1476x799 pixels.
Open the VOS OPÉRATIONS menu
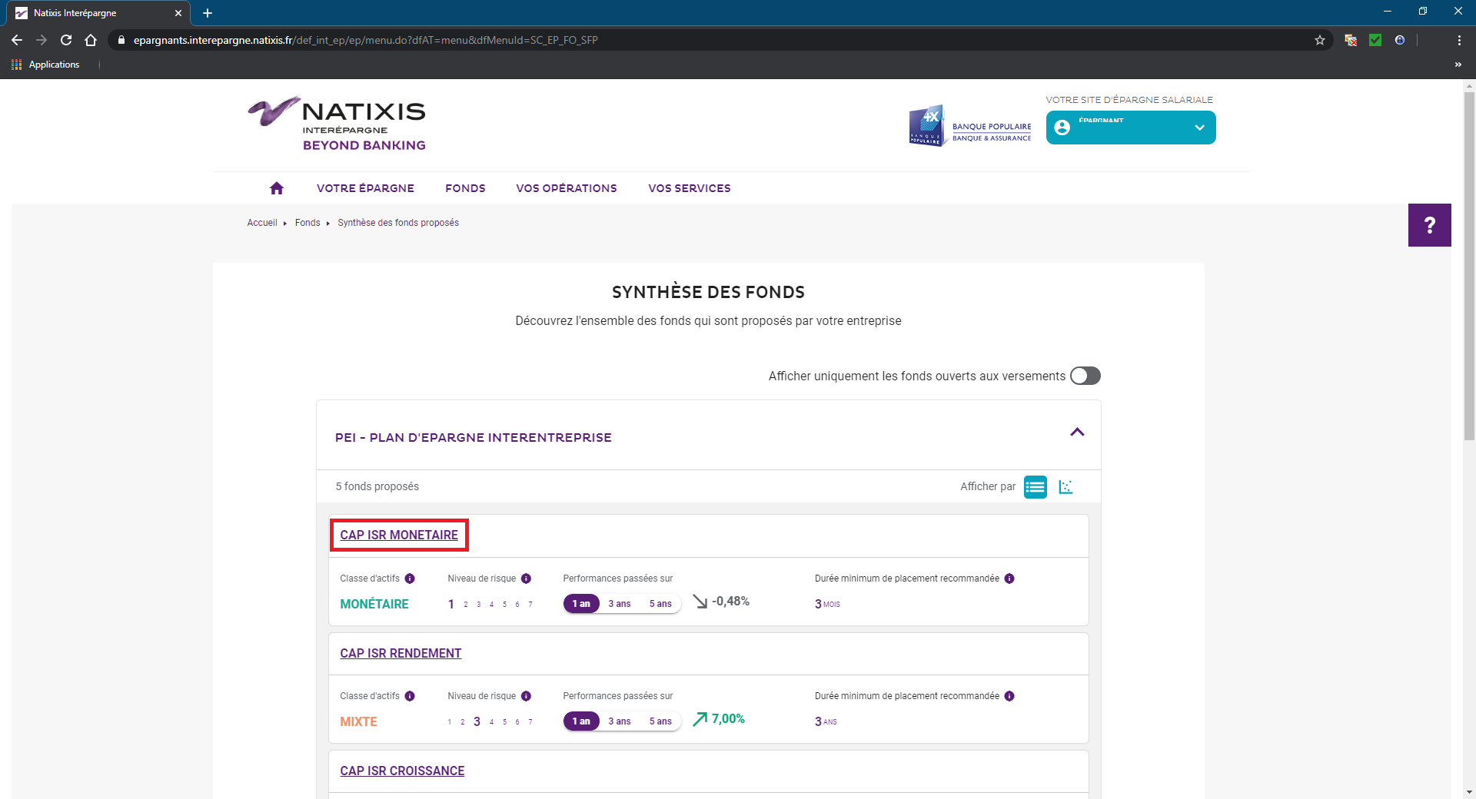click(x=567, y=188)
